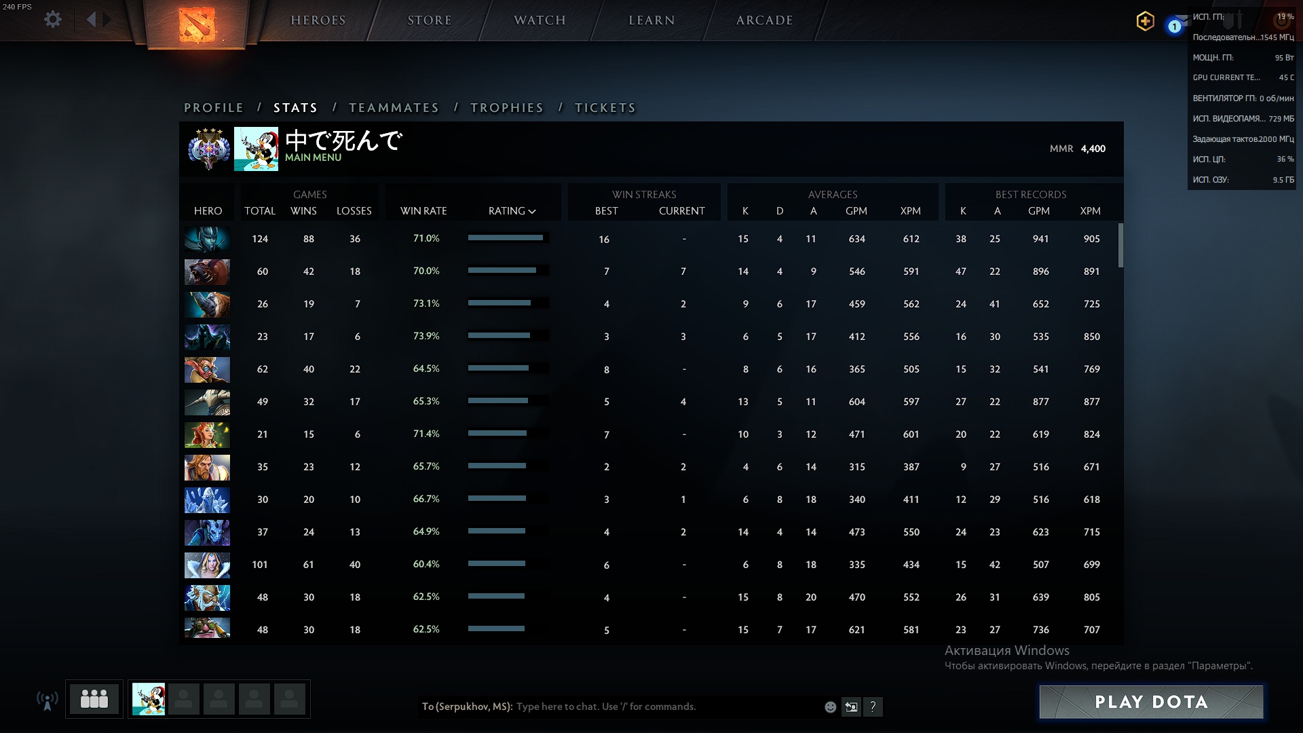Select the hero portrait with 124 total games

click(x=207, y=239)
